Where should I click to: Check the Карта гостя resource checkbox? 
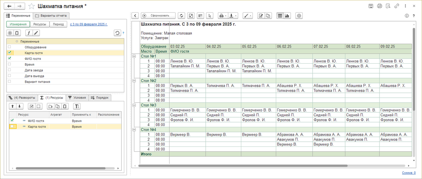point(12,126)
